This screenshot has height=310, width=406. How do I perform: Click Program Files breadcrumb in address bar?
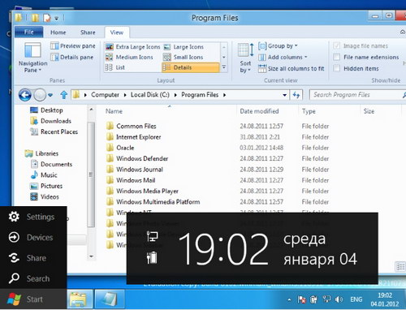200,95
